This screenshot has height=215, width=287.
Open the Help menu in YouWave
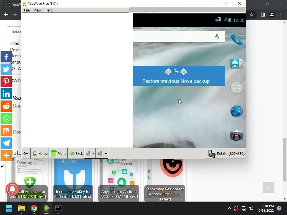[49, 10]
